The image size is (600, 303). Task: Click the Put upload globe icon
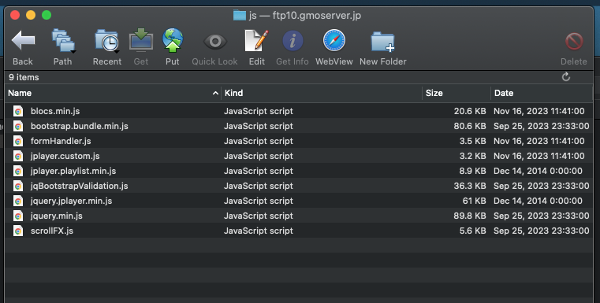173,39
